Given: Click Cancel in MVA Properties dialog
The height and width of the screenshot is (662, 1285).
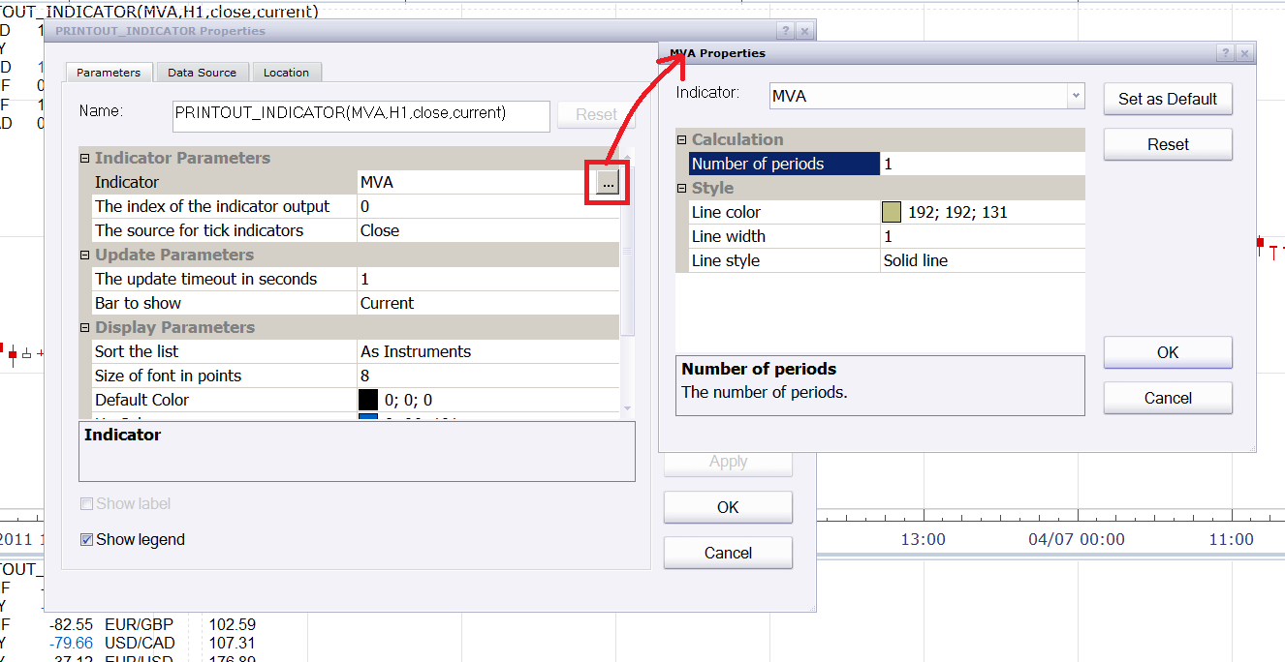Looking at the screenshot, I should pos(1168,398).
